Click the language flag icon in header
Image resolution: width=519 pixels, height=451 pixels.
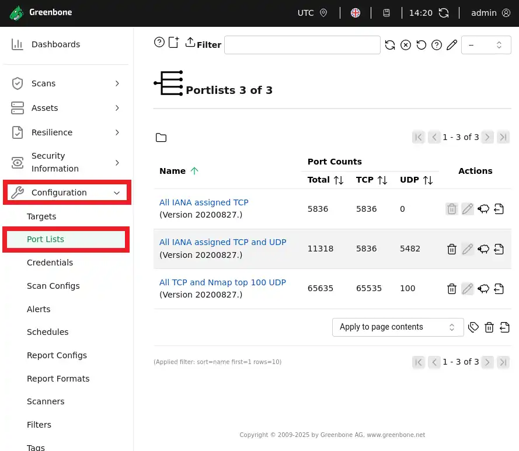pyautogui.click(x=355, y=13)
